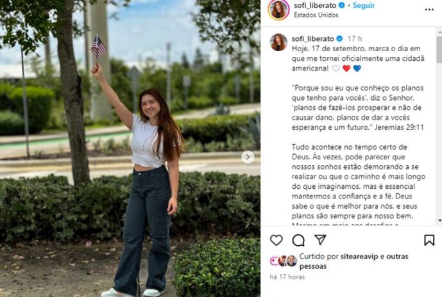Click the caption scrollbar thumb
Screen dimensions: 442x297
click(439, 49)
